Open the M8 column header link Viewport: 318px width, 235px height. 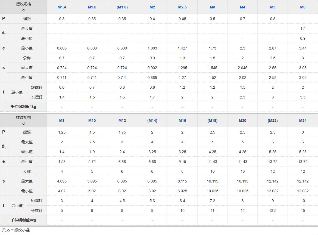pos(62,120)
